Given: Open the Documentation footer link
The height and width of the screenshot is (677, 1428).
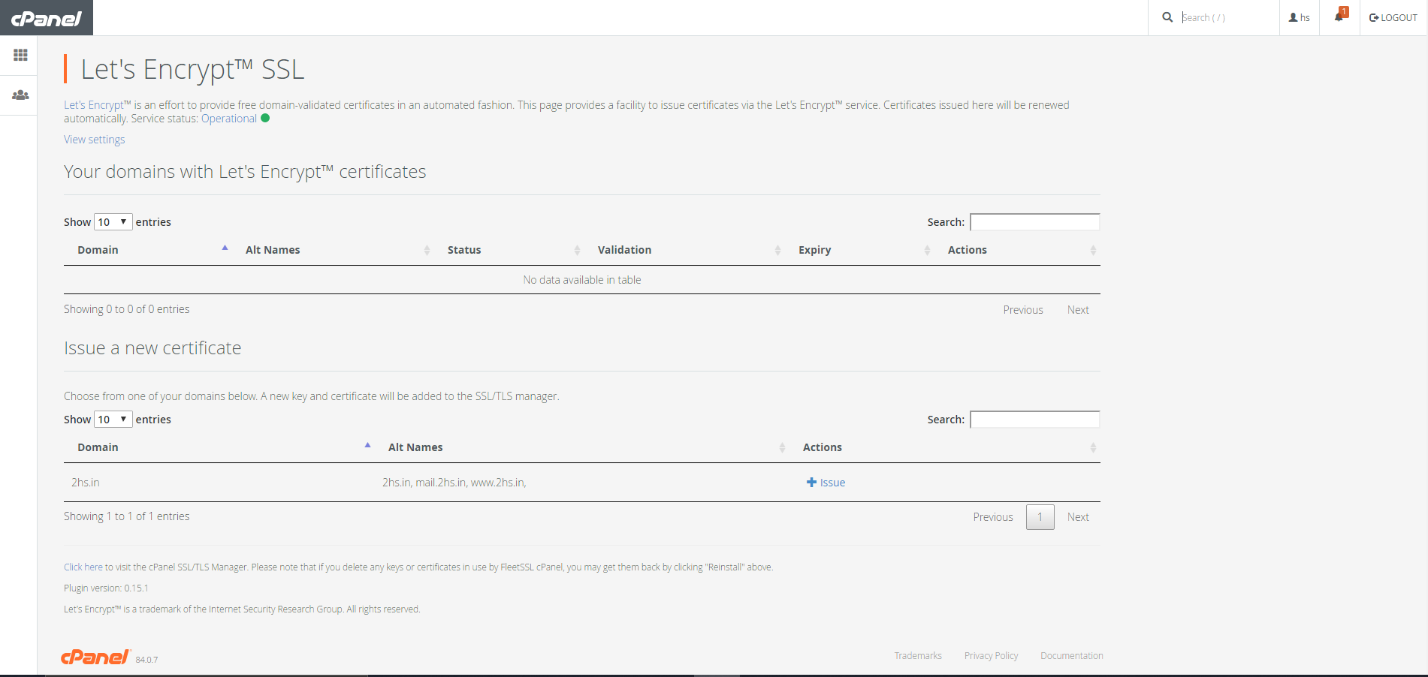Looking at the screenshot, I should [x=1072, y=656].
